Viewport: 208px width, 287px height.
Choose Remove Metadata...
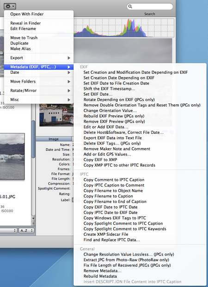(x=140, y=271)
